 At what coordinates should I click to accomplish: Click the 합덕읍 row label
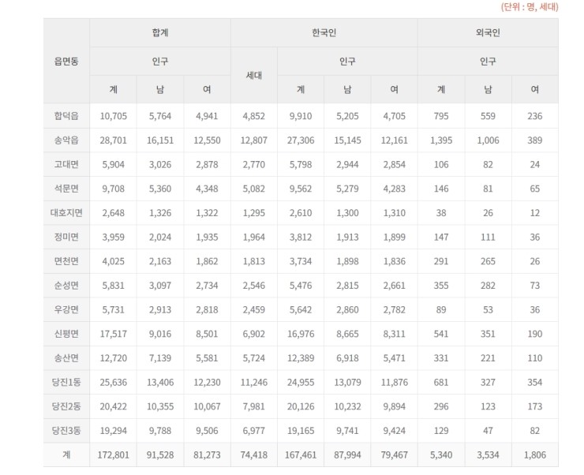pyautogui.click(x=66, y=116)
